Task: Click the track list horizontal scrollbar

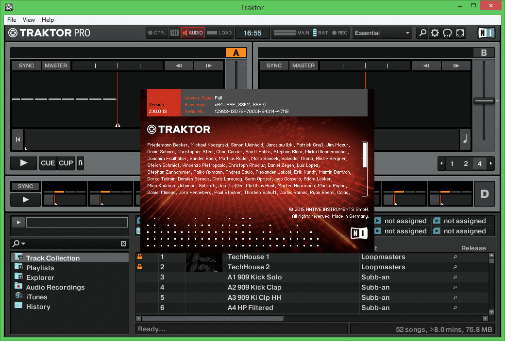Action: pos(213,319)
